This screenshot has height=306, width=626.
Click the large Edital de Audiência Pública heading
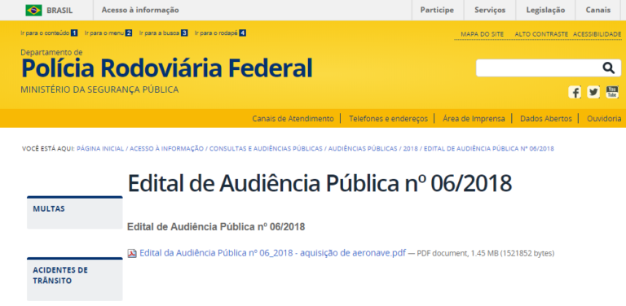pyautogui.click(x=320, y=184)
